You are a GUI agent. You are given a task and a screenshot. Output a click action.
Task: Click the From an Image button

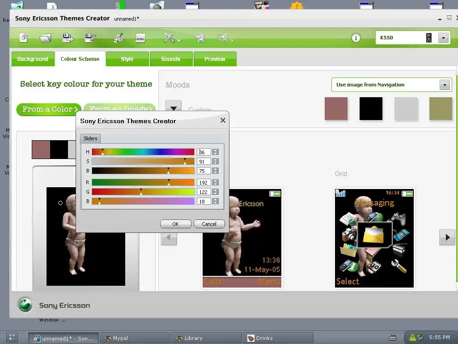click(x=120, y=107)
